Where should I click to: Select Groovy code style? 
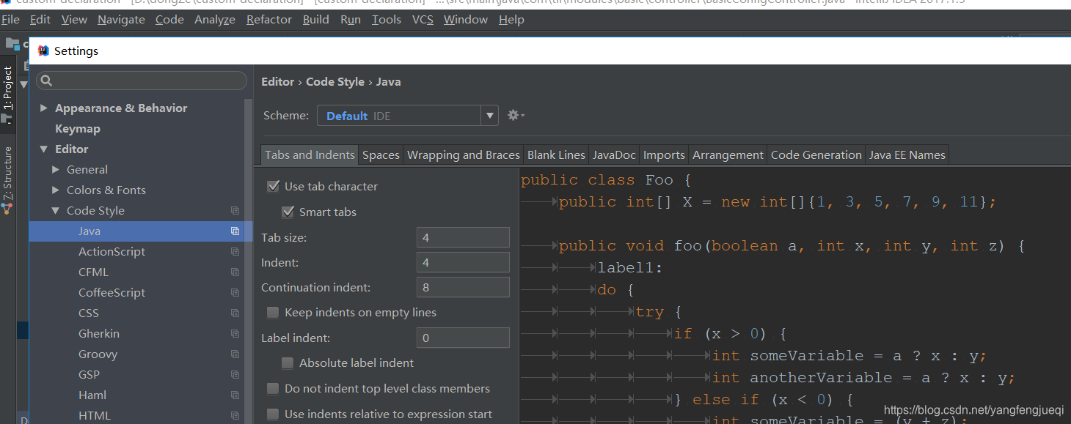98,354
